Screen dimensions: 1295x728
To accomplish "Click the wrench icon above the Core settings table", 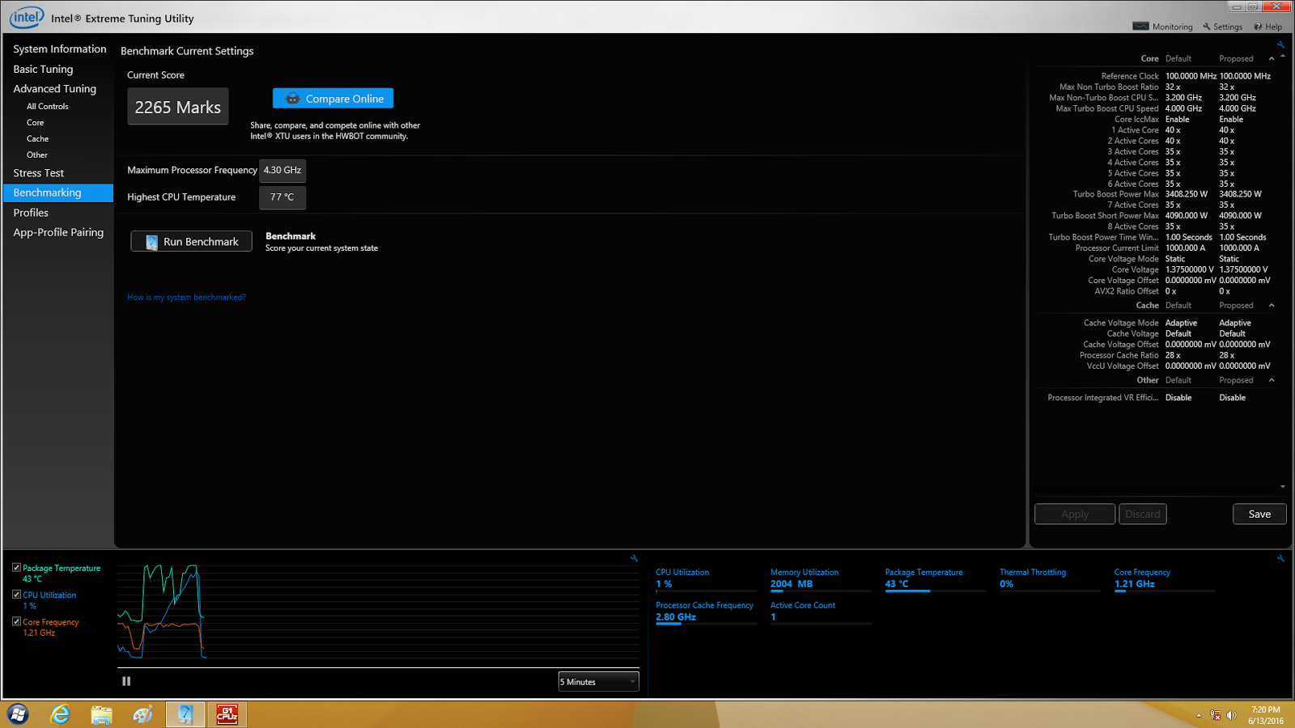I will tap(1280, 44).
